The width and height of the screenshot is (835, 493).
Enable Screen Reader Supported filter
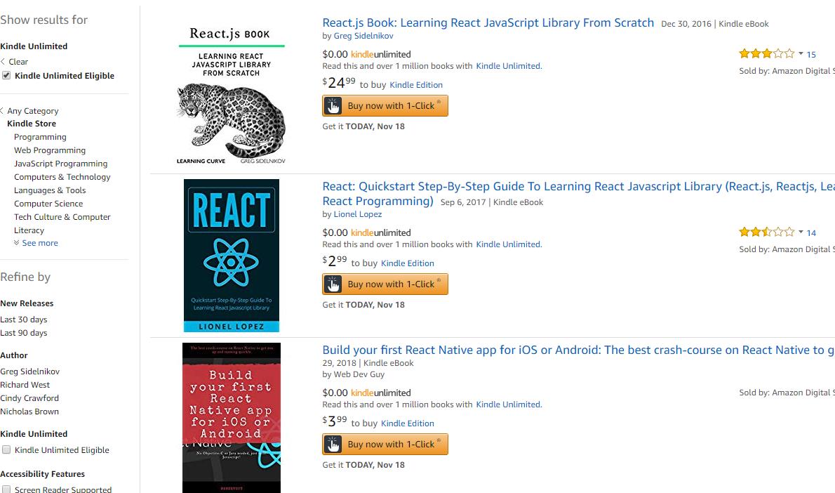(6, 489)
